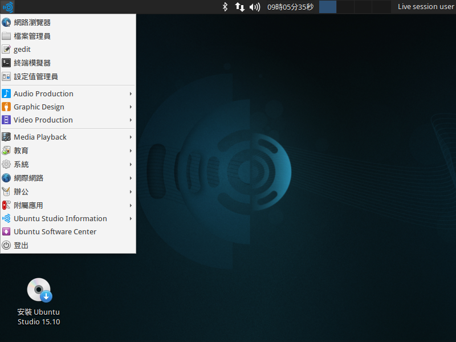Viewport: 456px width, 342px height.
Task: Click the Graphic Design brush icon
Action: pyautogui.click(x=6, y=107)
